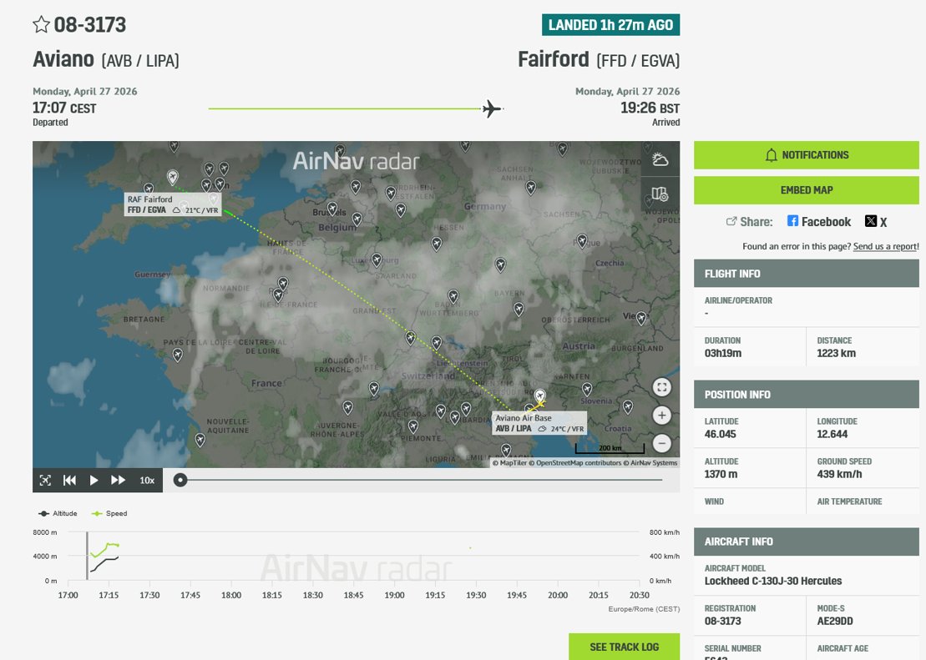Viewport: 926px width, 660px height.
Task: Play the flight track replay
Action: 94,481
